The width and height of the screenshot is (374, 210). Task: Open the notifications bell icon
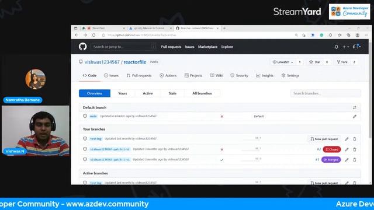337,47
